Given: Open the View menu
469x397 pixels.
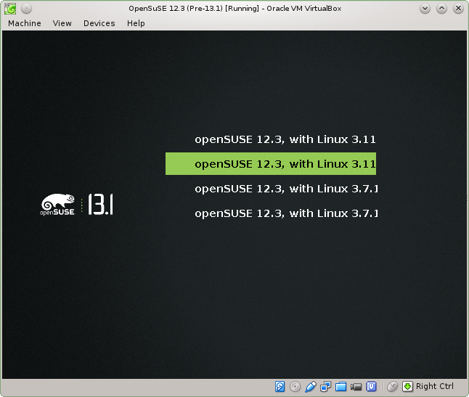Looking at the screenshot, I should 62,23.
